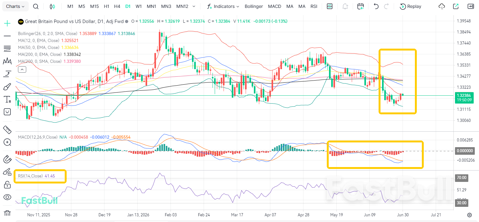Start bar Replay mode

pos(410,6)
